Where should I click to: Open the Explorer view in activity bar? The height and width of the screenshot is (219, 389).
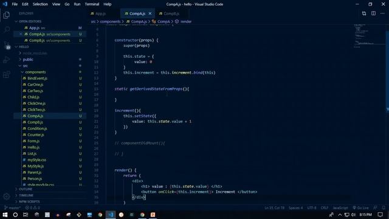click(x=7, y=15)
